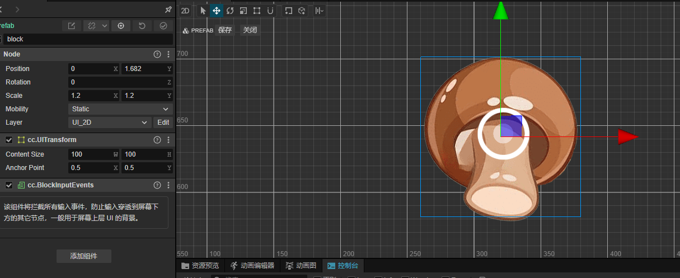Click the snap magnet icon in scene toolbar
The image size is (680, 278).
tap(270, 11)
